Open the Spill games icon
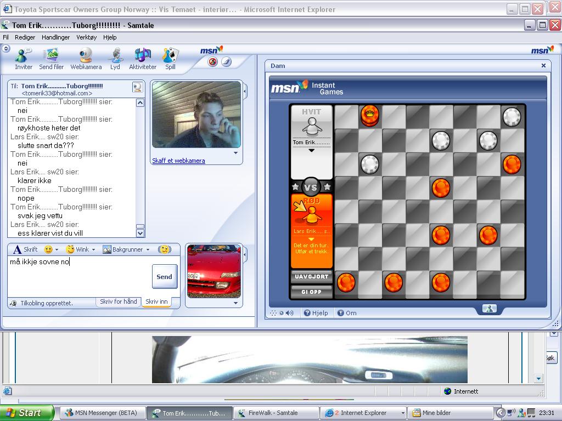The width and height of the screenshot is (562, 421). click(170, 59)
